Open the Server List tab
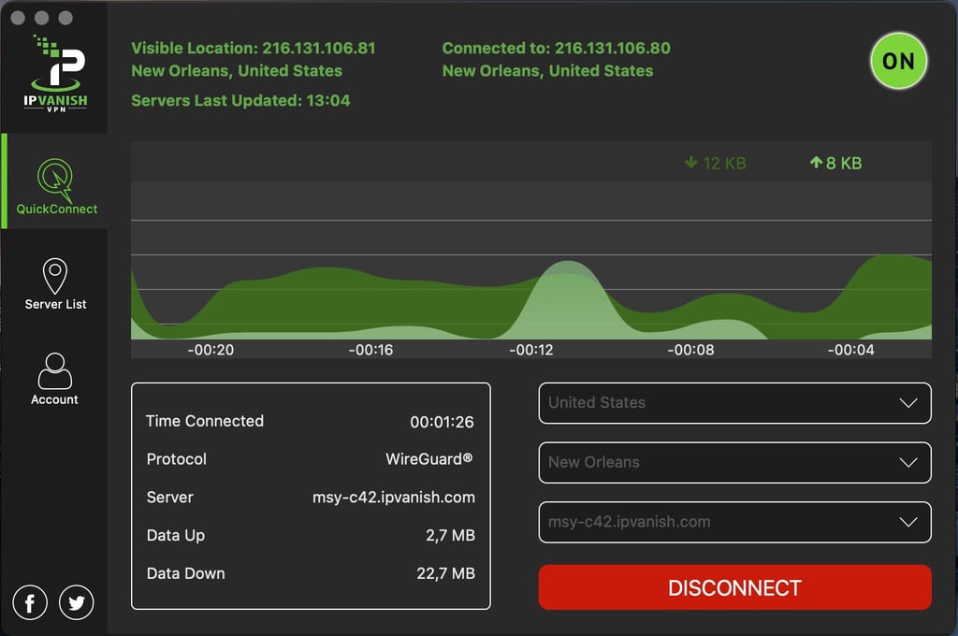Viewport: 958px width, 636px height. point(55,284)
